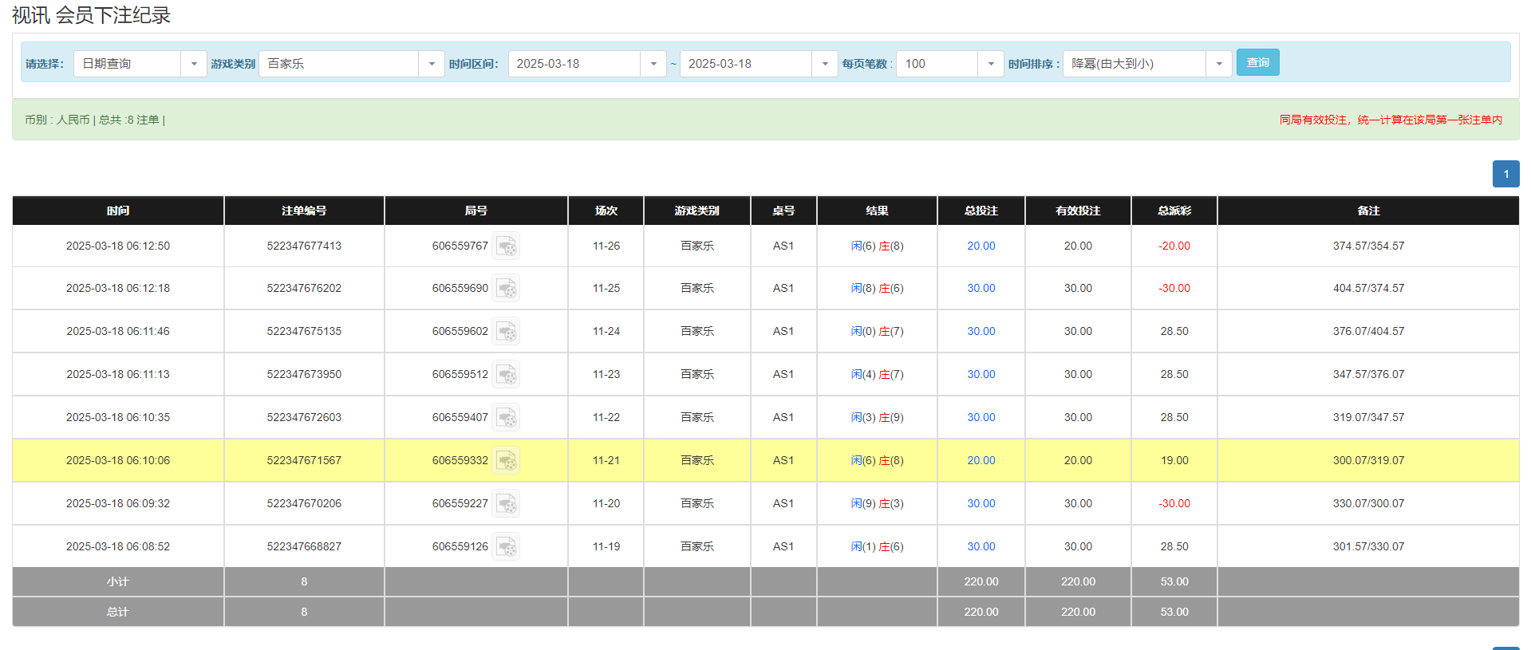The image size is (1531, 650).
Task: Open video replay icon for round 606559690
Action: tap(506, 289)
